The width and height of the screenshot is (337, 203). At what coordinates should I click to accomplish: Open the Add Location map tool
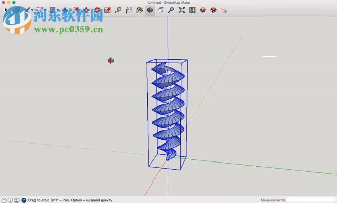point(192,10)
